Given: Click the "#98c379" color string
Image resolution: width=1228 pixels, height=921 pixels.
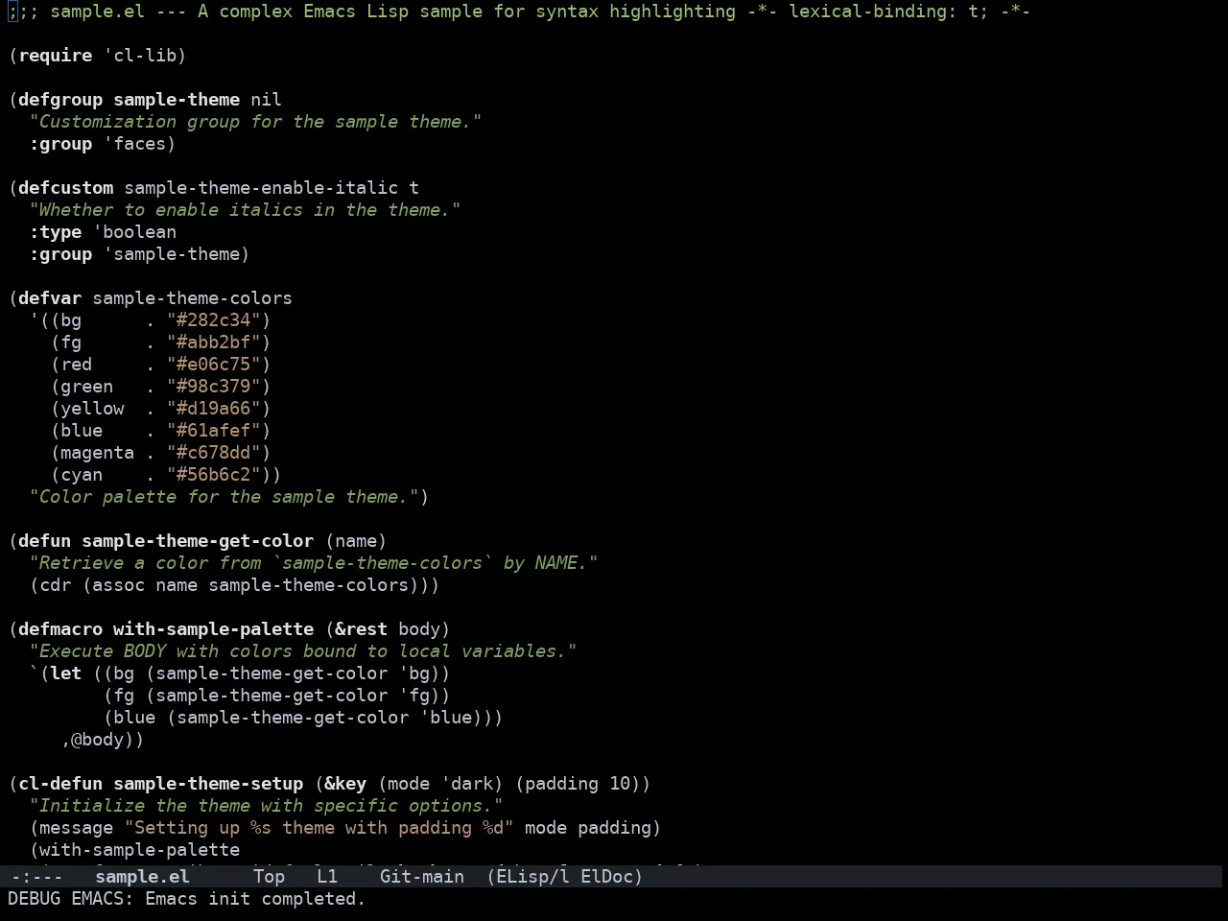Looking at the screenshot, I should [213, 387].
